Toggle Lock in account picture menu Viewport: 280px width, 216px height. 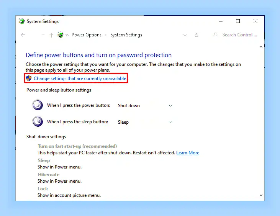(43, 189)
